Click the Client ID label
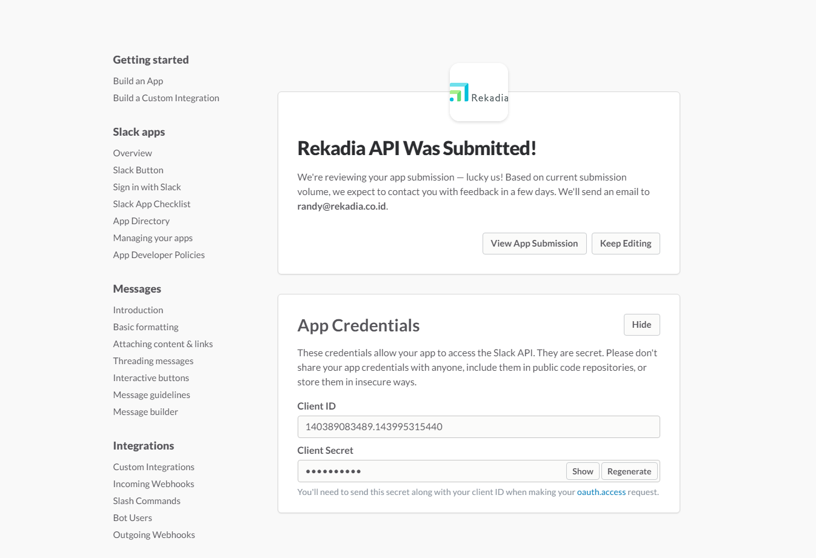 point(316,407)
